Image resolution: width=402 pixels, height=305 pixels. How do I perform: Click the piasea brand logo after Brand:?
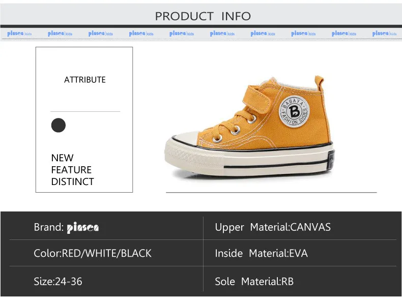[83, 228]
